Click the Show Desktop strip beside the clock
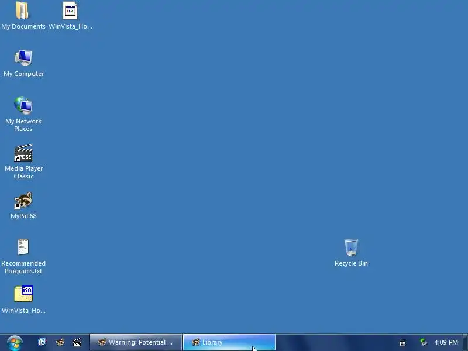This screenshot has width=468, height=351. point(465,342)
